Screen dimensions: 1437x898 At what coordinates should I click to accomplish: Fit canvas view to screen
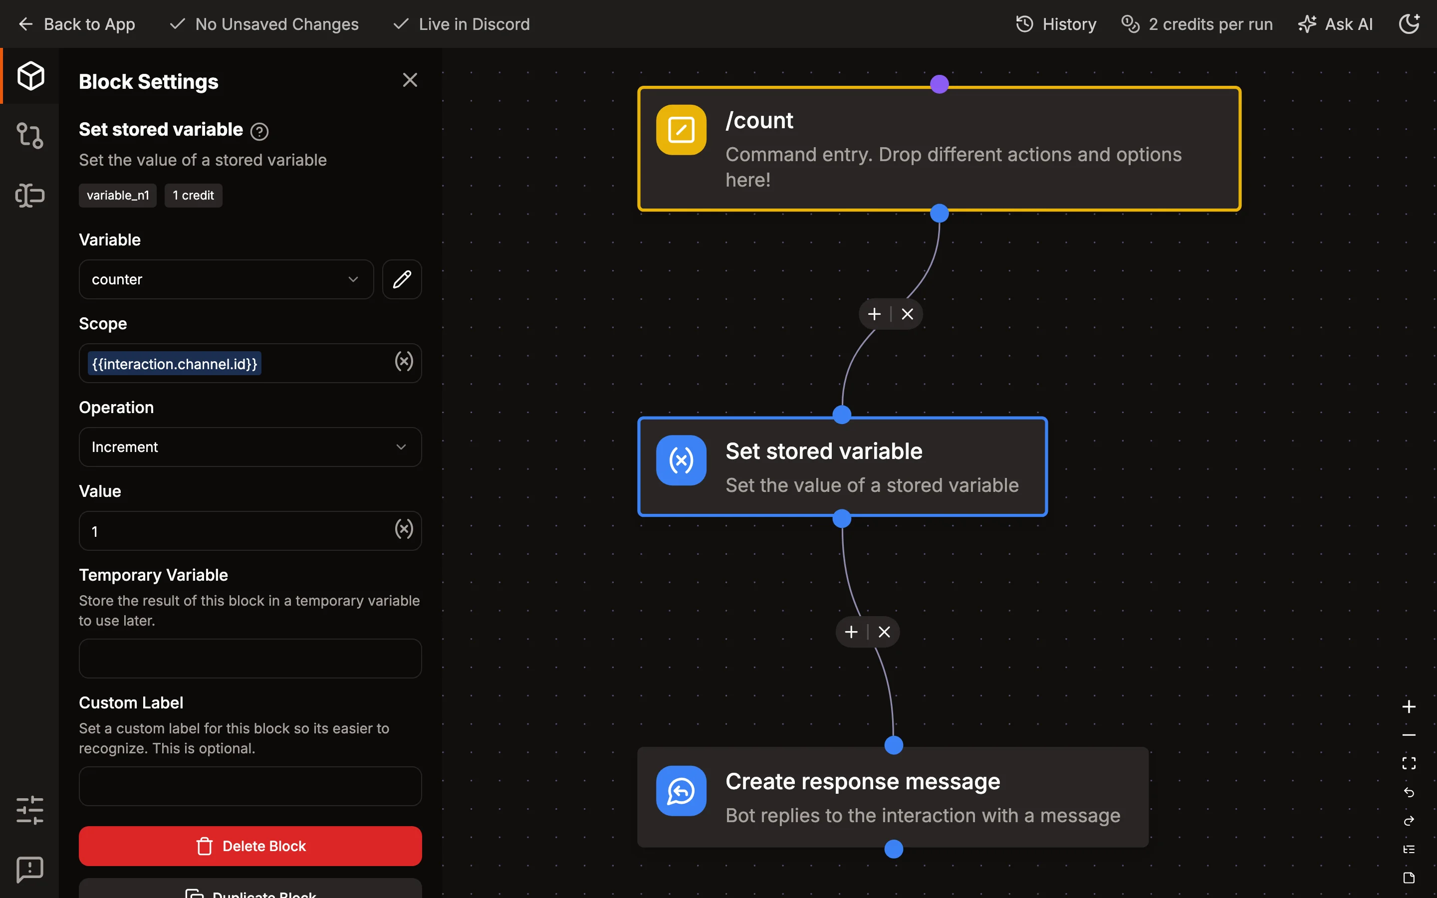click(1409, 763)
